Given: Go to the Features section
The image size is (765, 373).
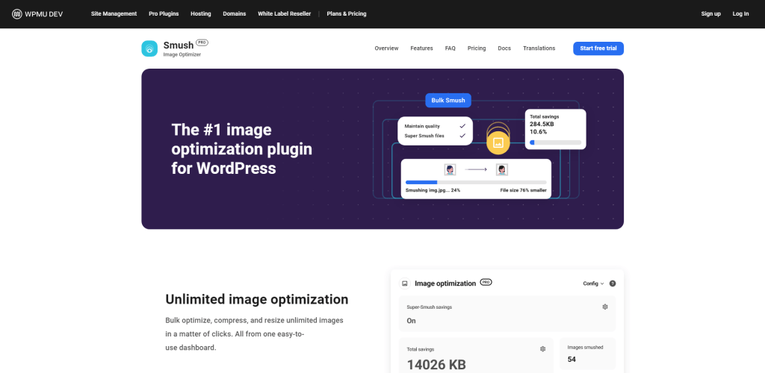Looking at the screenshot, I should [421, 48].
